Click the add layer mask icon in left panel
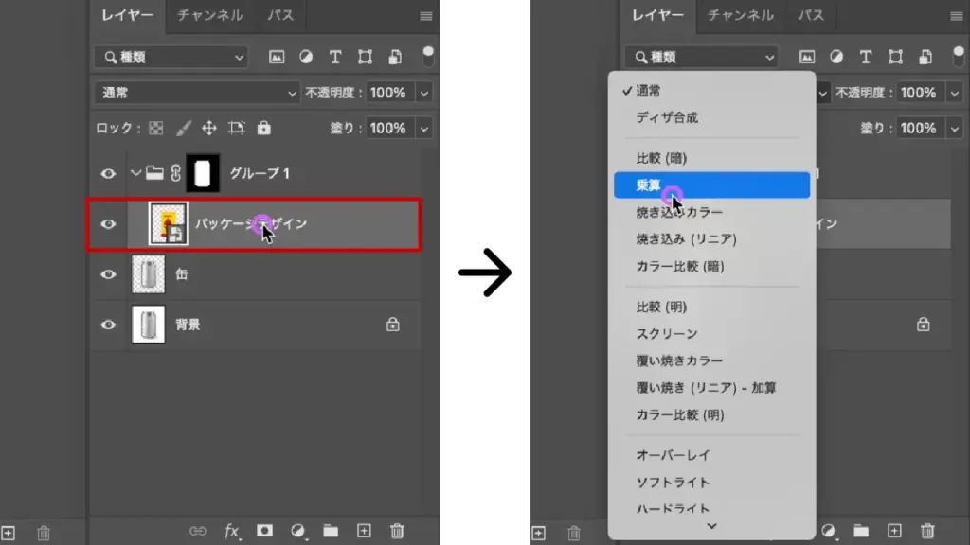Viewport: 970px width, 545px height. tap(265, 531)
